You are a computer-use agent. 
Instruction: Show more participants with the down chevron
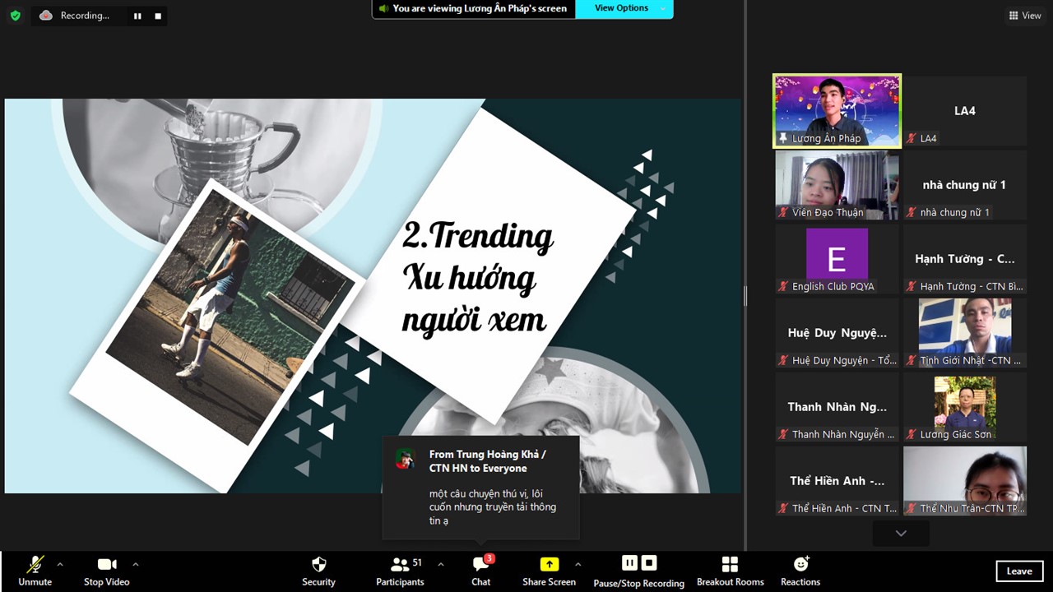(x=901, y=533)
